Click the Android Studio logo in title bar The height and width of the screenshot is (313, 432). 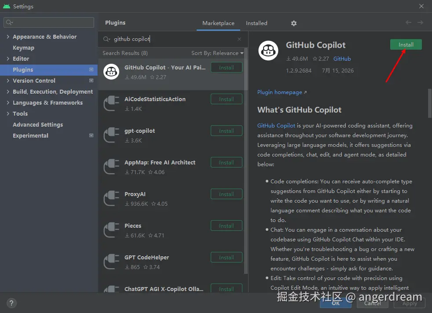[x=7, y=6]
